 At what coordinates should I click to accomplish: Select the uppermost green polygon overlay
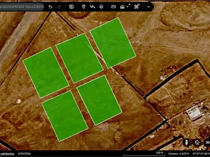click(x=113, y=43)
